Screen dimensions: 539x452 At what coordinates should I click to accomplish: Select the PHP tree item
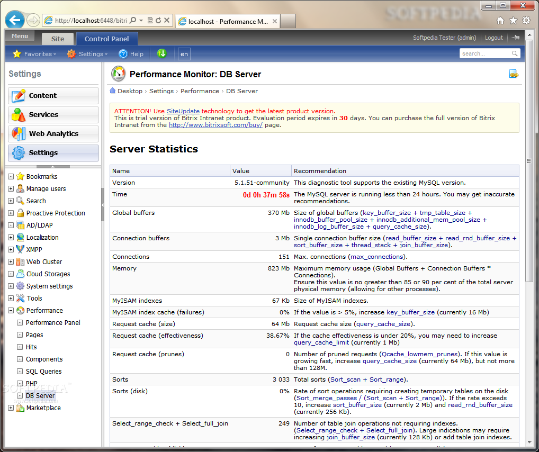pyautogui.click(x=32, y=384)
